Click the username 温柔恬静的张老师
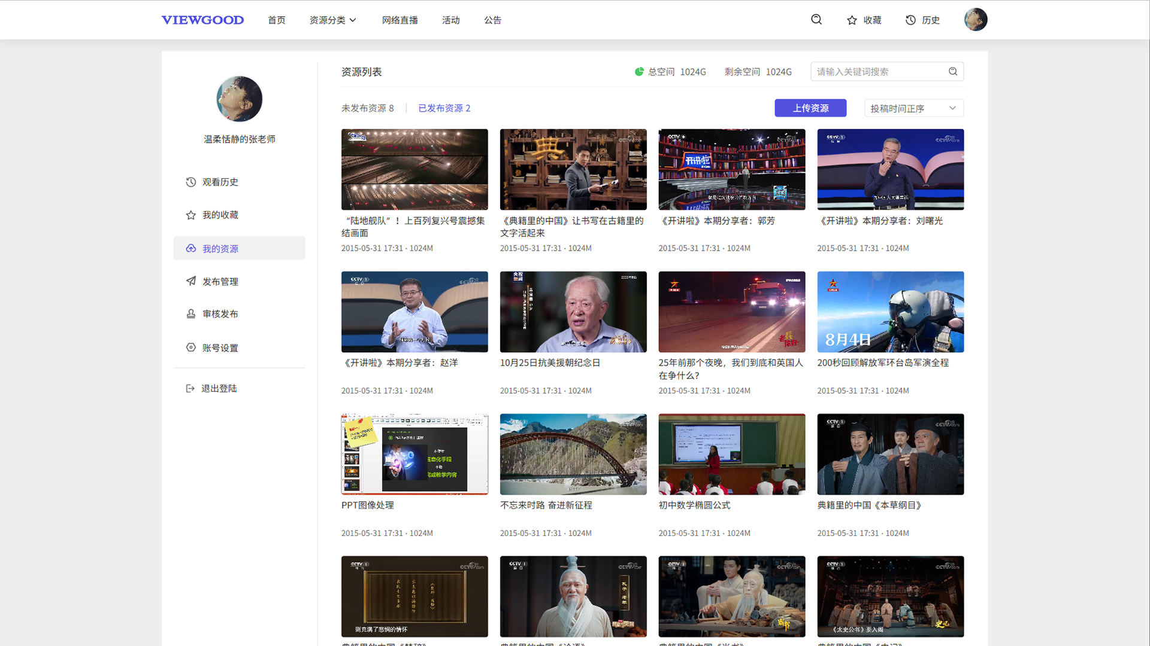The height and width of the screenshot is (646, 1150). (240, 139)
